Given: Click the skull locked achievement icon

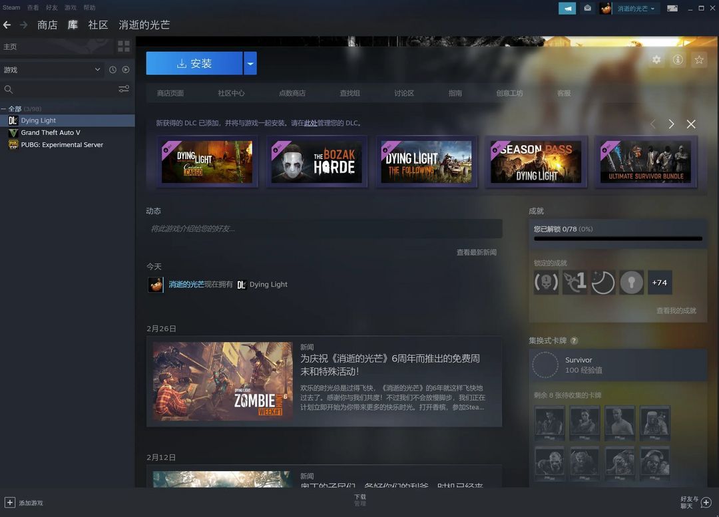Looking at the screenshot, I should pyautogui.click(x=546, y=282).
